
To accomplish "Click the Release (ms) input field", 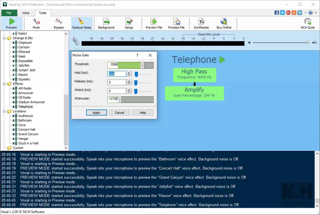I will (117, 82).
